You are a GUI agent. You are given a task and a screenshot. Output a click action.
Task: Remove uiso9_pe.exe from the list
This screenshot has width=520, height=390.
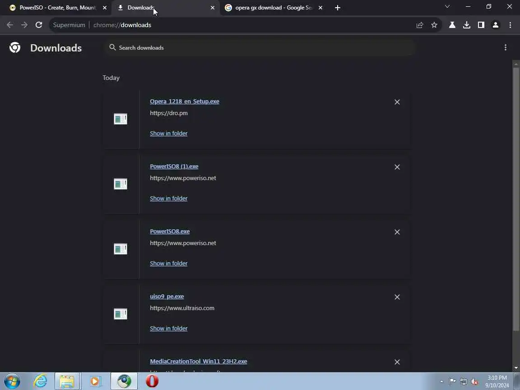(x=397, y=297)
